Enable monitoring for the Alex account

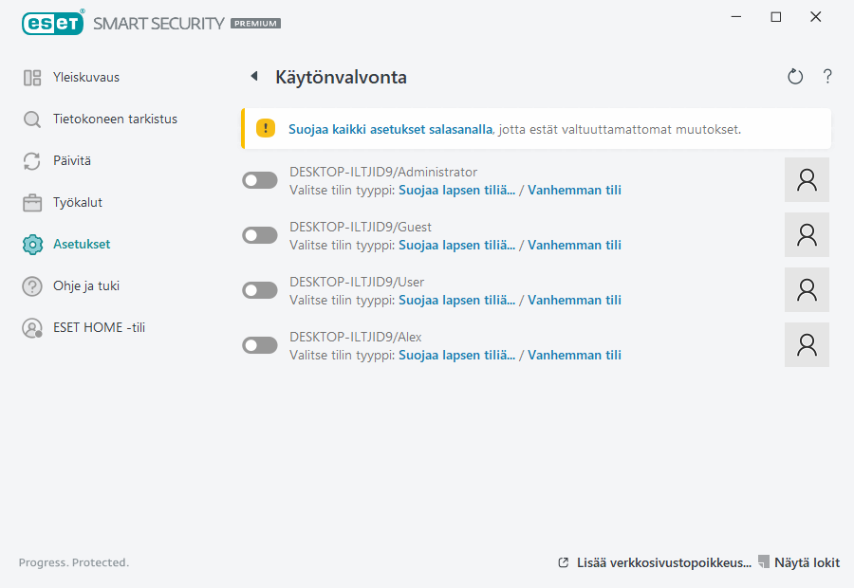tap(259, 344)
